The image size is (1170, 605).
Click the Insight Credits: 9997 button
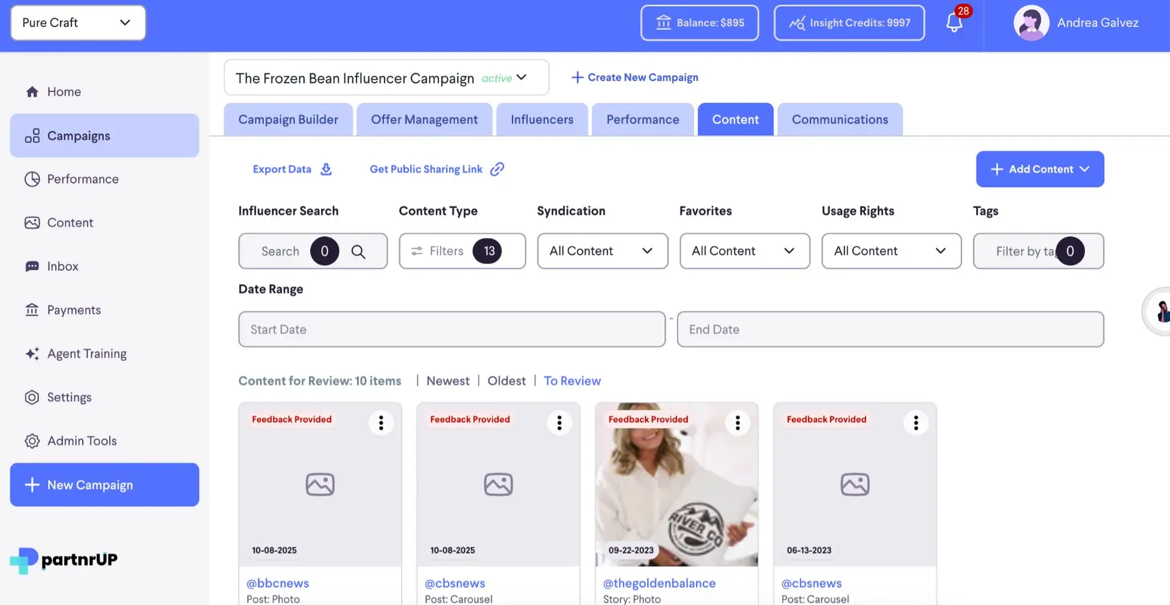[x=849, y=23]
